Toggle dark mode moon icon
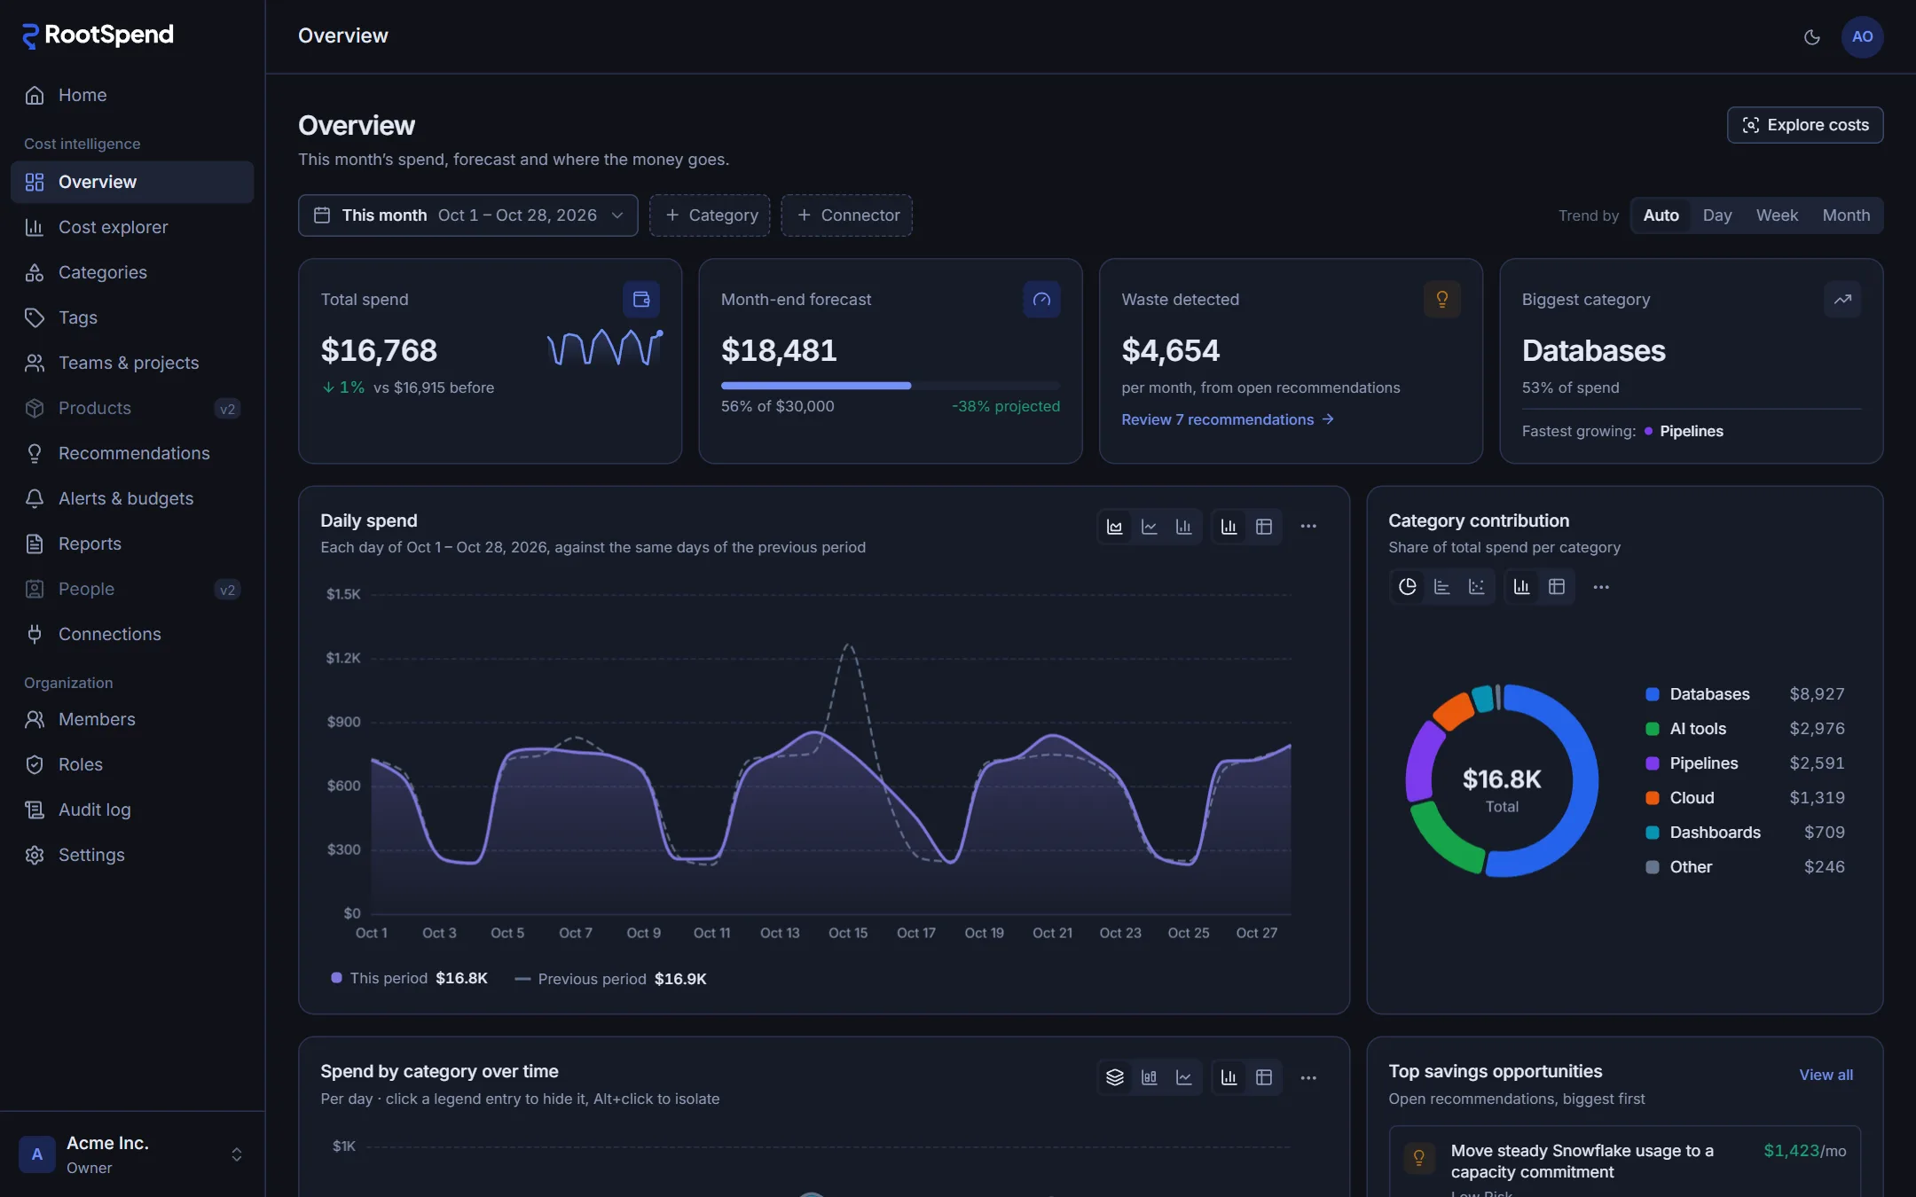Screen dimensions: 1916x1197 click(x=1812, y=37)
